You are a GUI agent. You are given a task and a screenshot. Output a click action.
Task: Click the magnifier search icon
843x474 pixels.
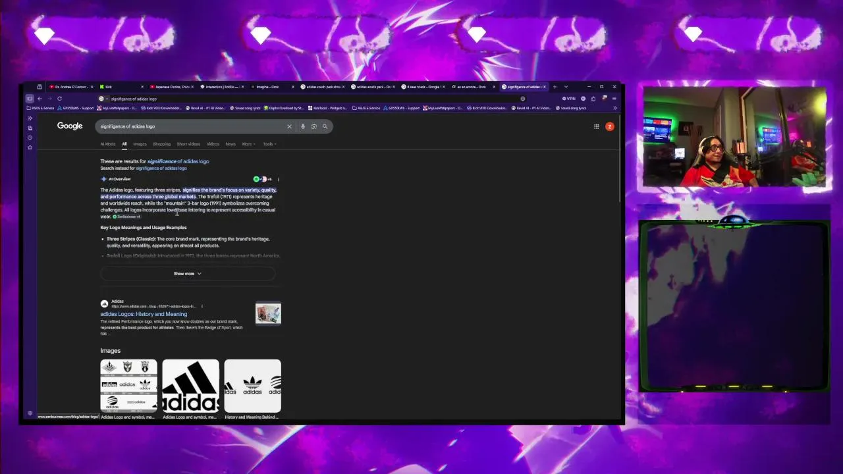tap(325, 126)
